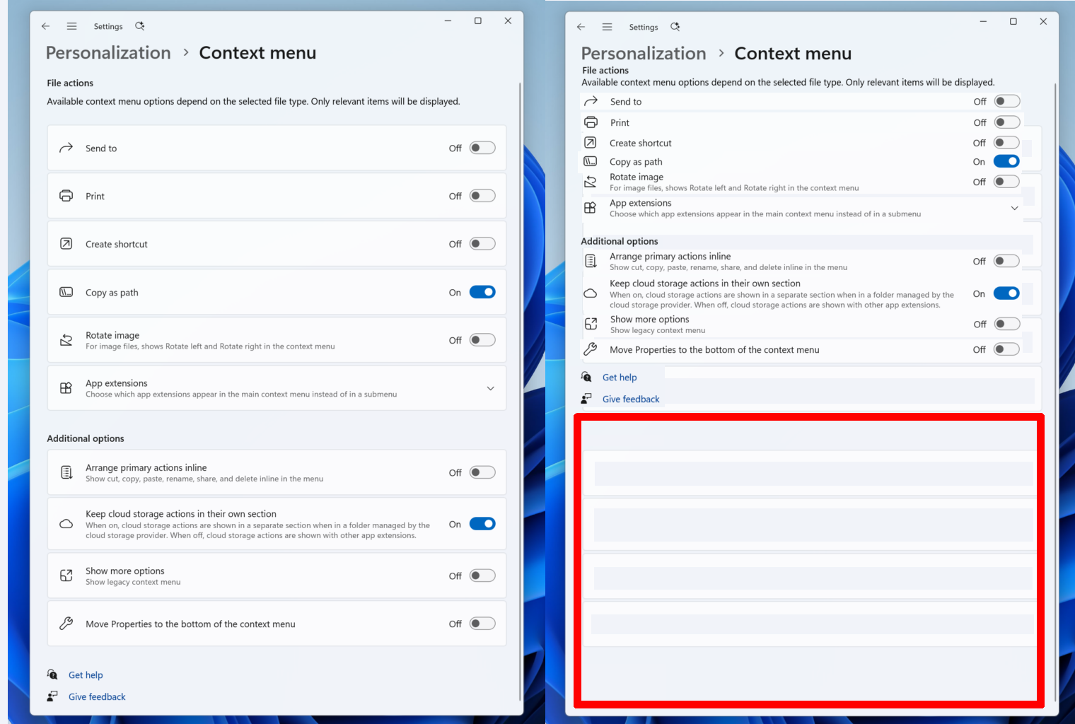Switch on Create shortcut toggle in left window
Screen dimensions: 1075x724
click(482, 244)
